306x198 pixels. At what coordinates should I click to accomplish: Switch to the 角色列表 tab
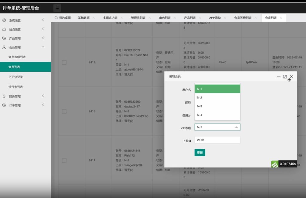(x=165, y=18)
